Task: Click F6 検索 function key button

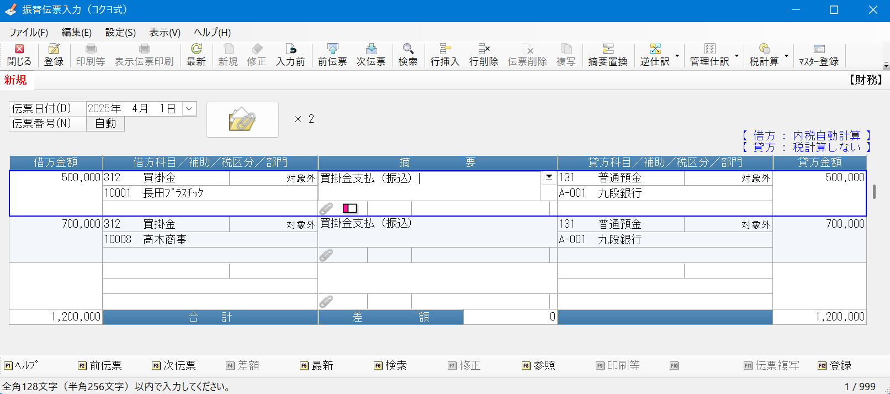Action: point(391,365)
